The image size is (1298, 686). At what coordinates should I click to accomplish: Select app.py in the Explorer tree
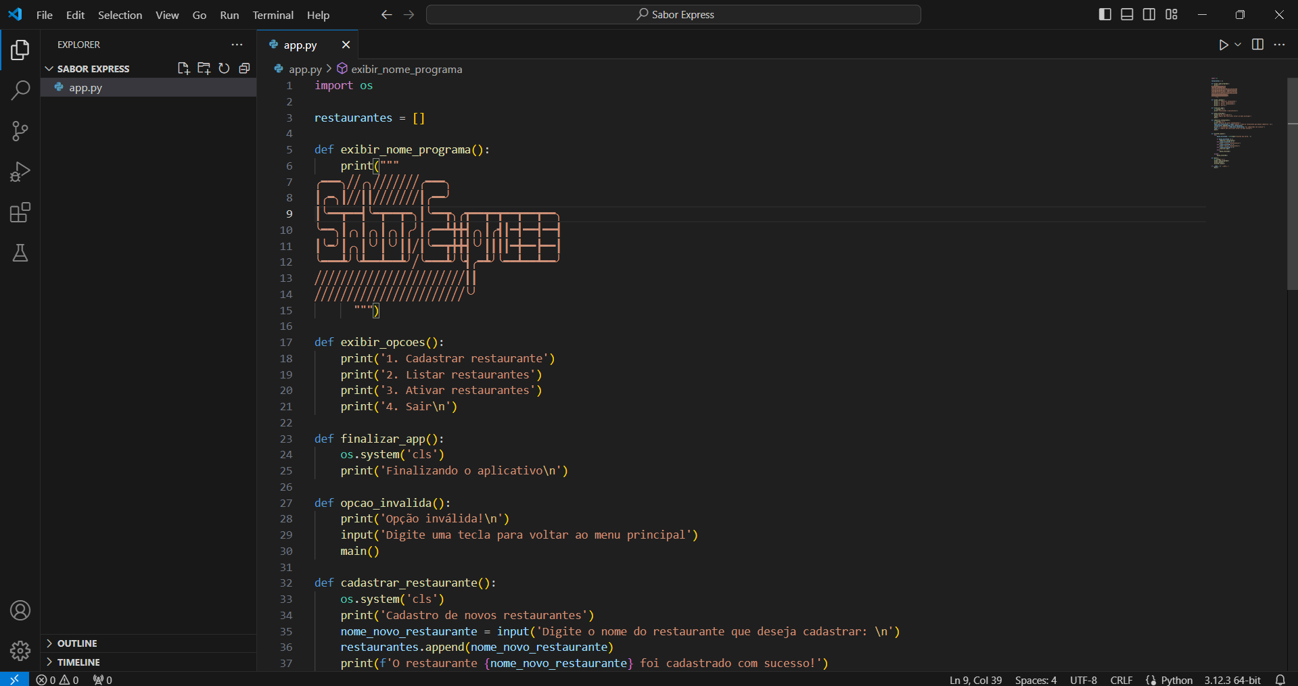pos(149,87)
